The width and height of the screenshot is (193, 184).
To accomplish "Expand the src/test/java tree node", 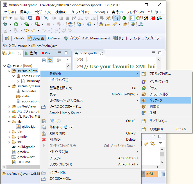I will (x=9, y=106).
